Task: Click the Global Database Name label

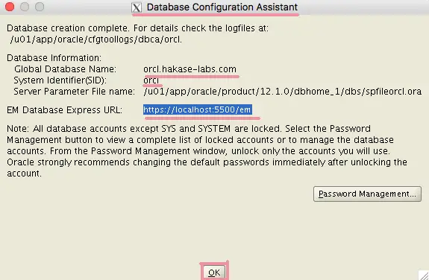Action: pyautogui.click(x=65, y=69)
